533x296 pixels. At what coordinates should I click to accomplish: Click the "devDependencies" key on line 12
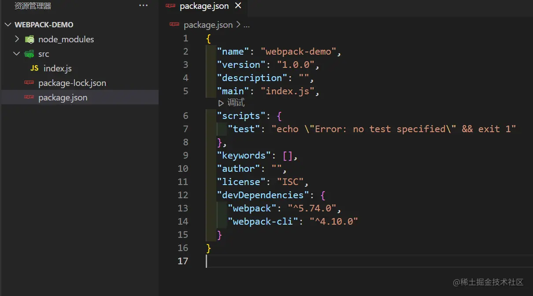click(x=263, y=195)
